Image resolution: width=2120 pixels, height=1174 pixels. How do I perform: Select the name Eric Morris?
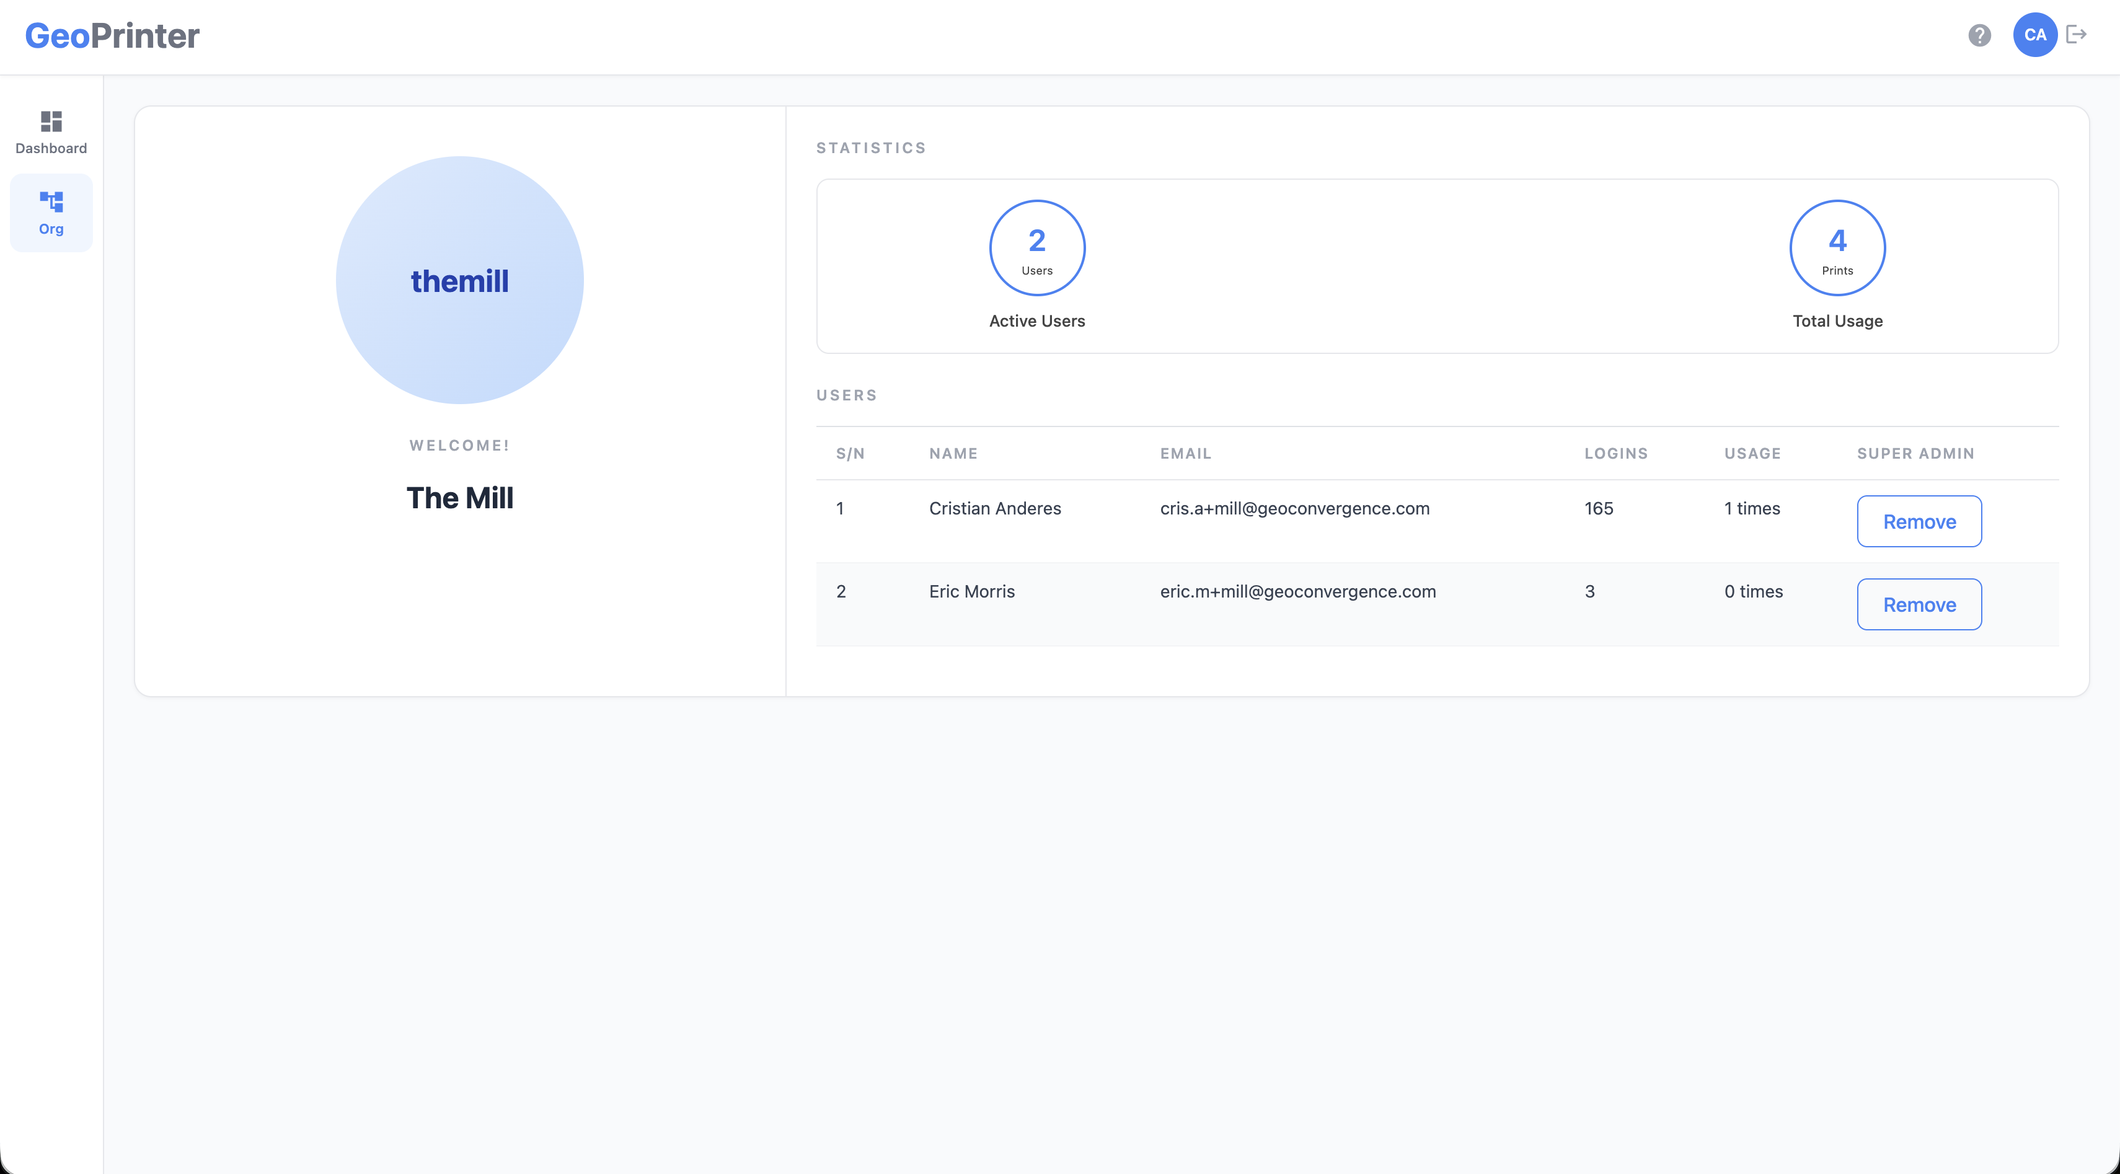tap(972, 591)
